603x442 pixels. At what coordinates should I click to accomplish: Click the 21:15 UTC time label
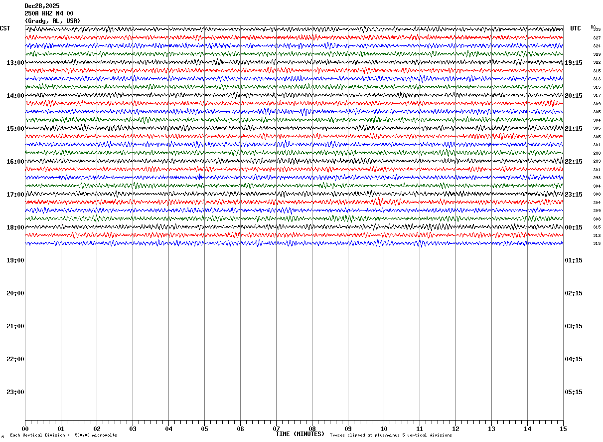click(x=574, y=129)
